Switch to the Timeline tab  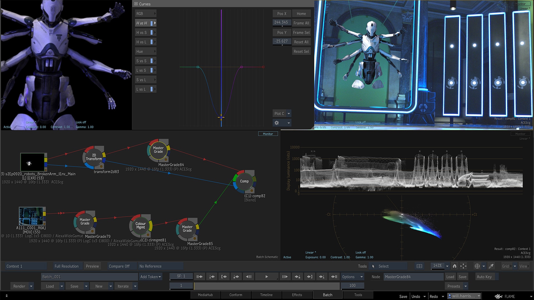(x=266, y=295)
